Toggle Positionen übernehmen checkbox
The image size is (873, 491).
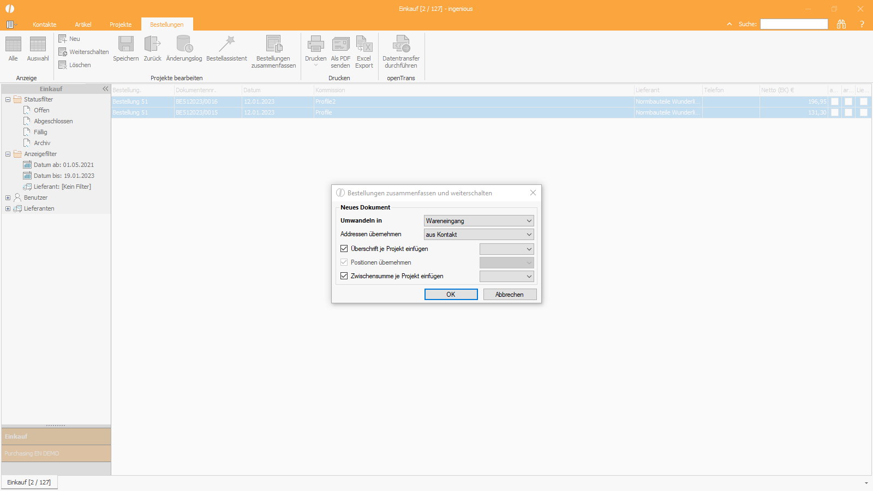pos(344,262)
